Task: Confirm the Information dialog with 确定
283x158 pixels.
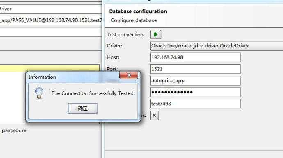Action: (83, 108)
